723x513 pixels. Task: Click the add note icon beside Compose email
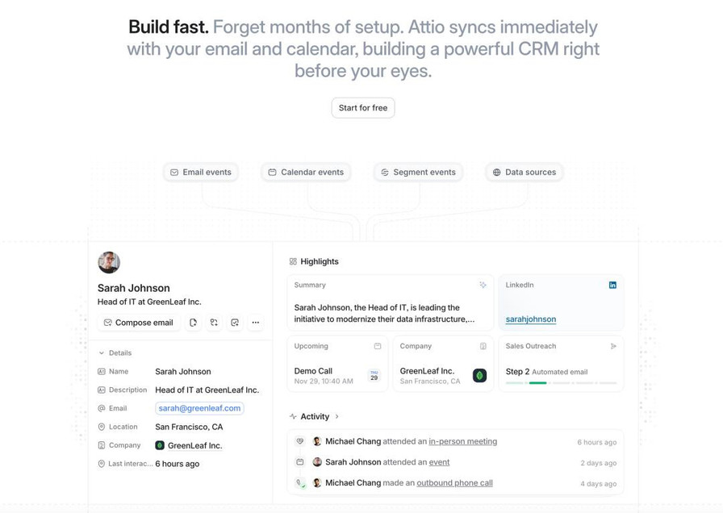point(193,323)
